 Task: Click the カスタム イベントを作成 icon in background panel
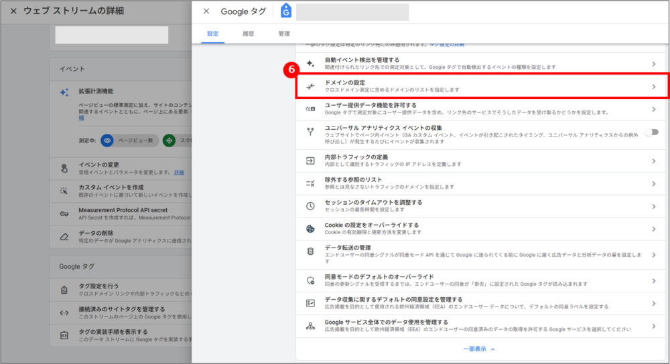(64, 191)
